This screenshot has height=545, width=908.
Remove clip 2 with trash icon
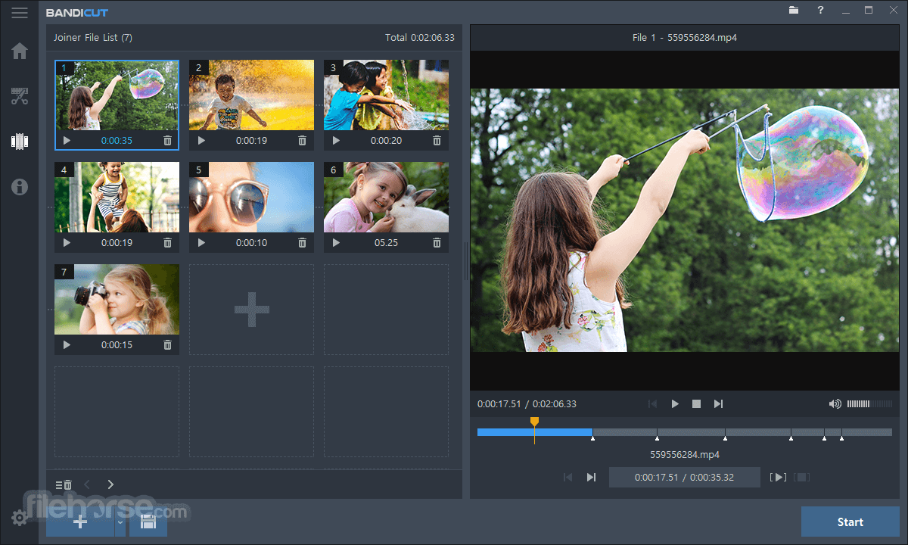[x=303, y=141]
